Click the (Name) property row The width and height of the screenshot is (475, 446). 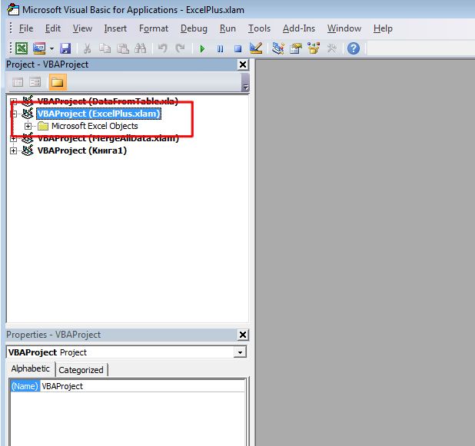point(128,386)
